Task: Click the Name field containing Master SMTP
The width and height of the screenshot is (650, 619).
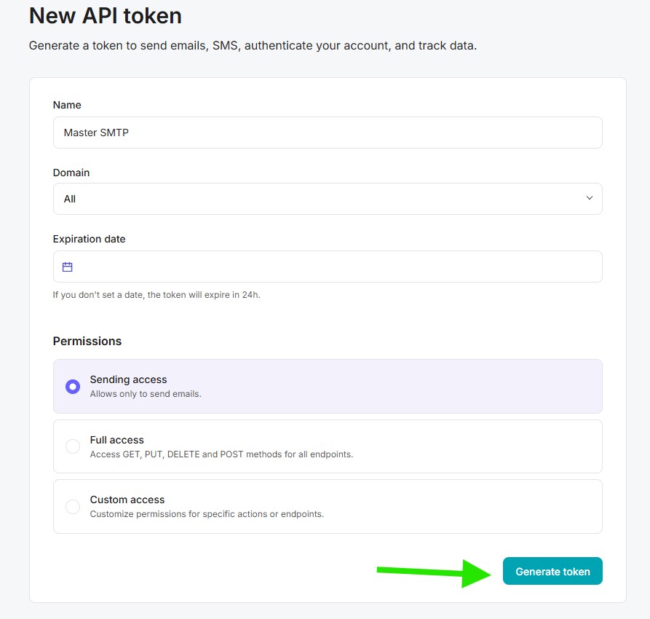Action: coord(328,133)
